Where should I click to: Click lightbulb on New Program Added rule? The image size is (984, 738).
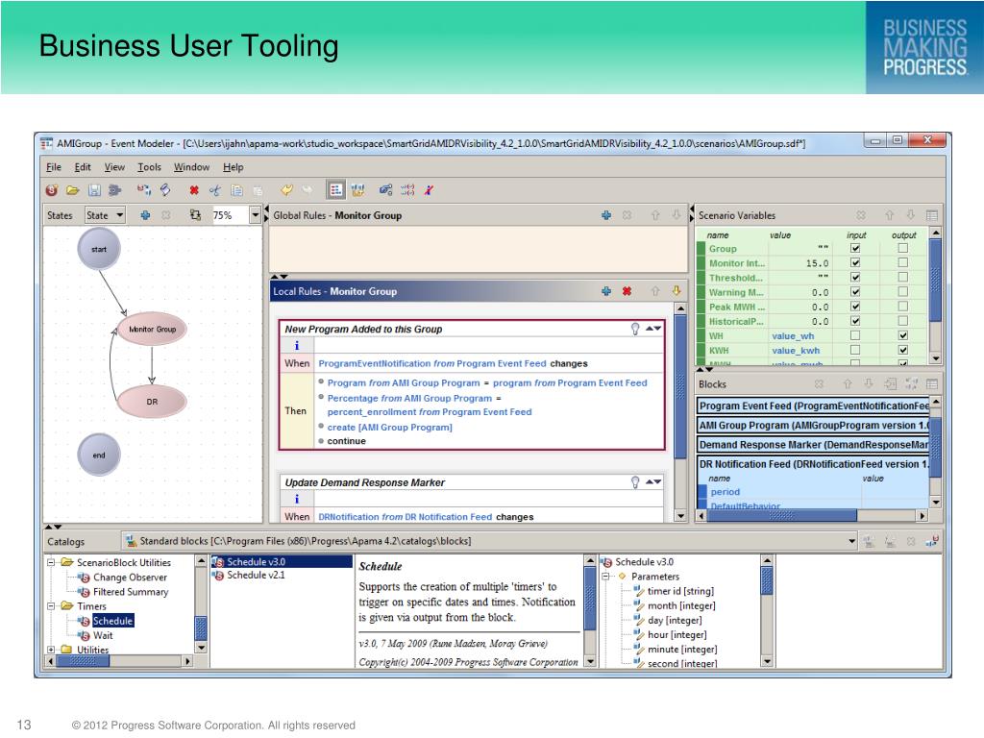[635, 329]
